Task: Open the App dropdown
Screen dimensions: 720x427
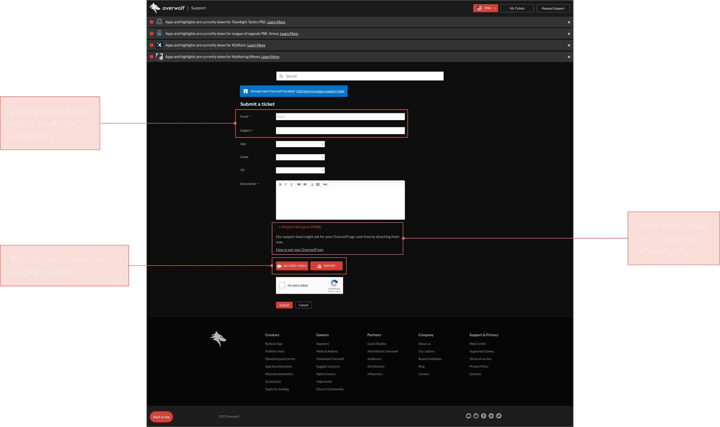Action: tap(300, 144)
